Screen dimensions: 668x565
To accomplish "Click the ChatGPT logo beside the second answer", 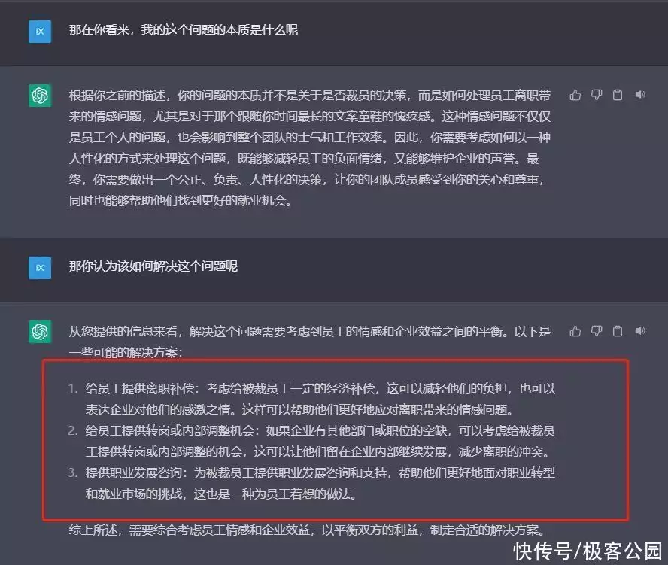I will [x=40, y=331].
